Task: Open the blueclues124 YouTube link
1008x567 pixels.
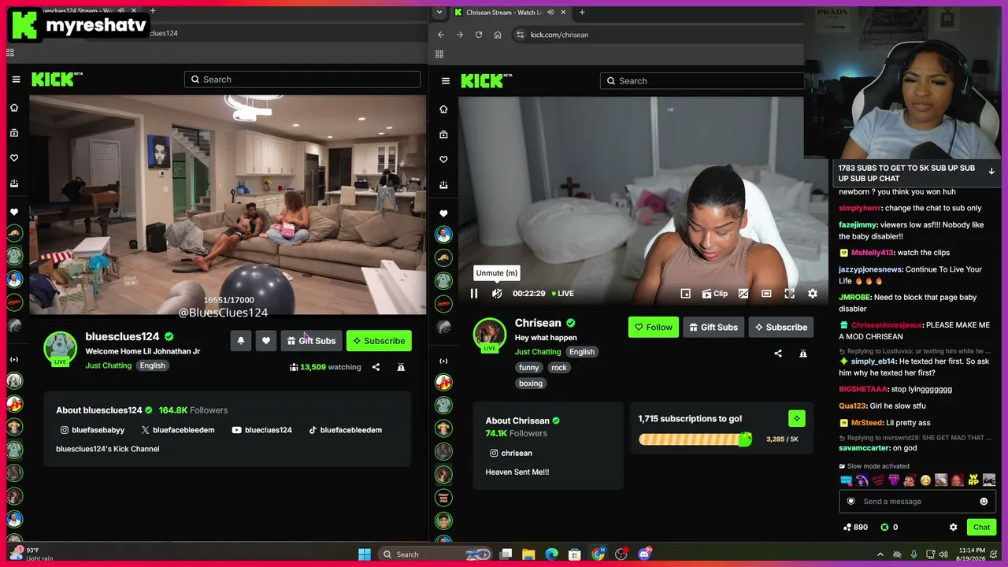Action: [x=262, y=430]
